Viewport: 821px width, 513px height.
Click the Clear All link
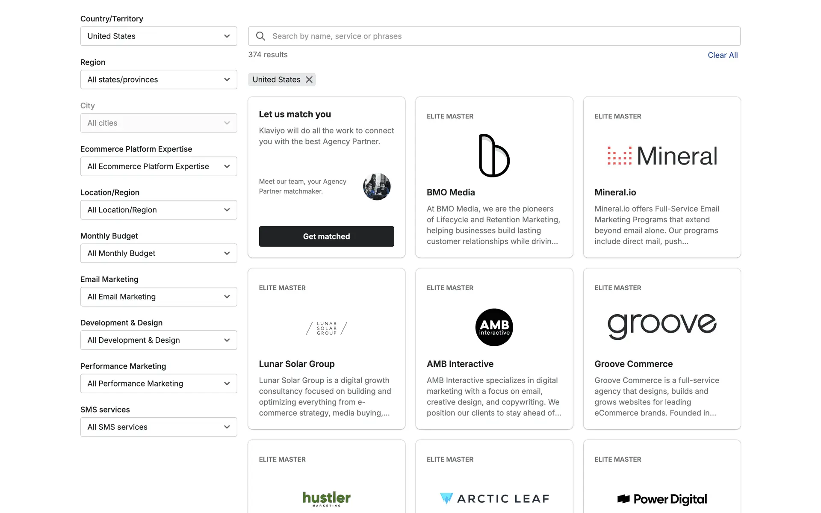pos(722,55)
